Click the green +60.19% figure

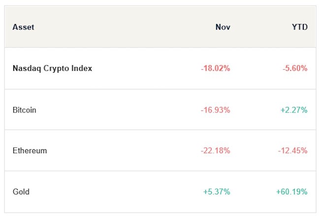click(291, 191)
